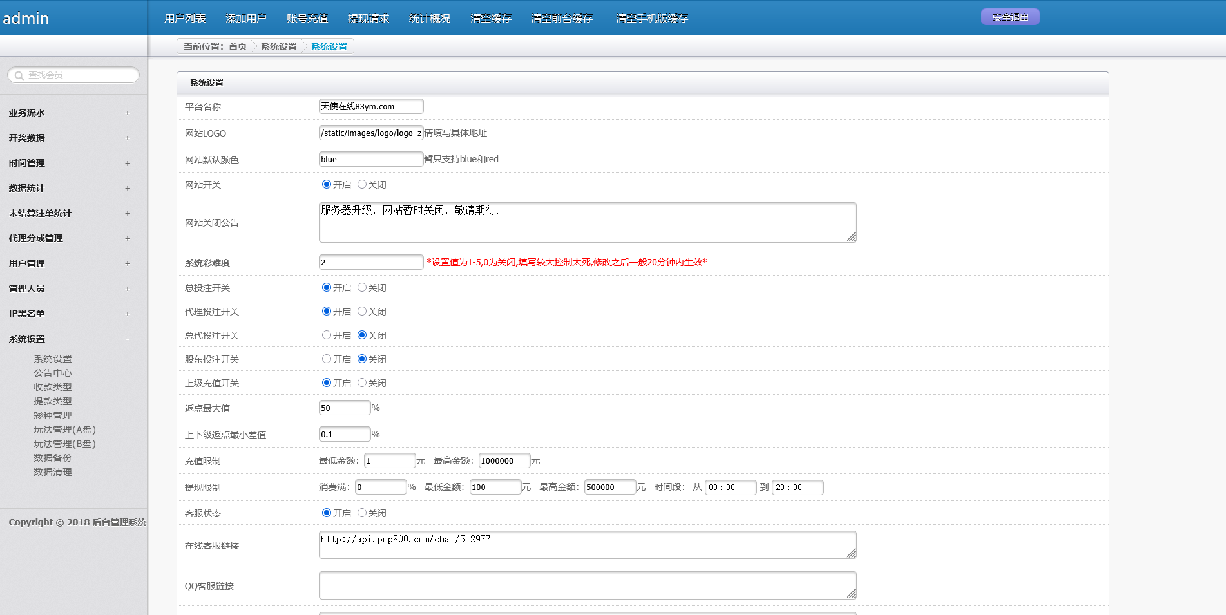This screenshot has width=1226, height=615.
Task: Open 彩种管理 in sidebar submenu
Action: point(53,415)
